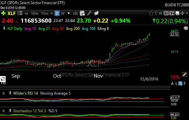The image size is (189, 120).
Task: Click the Stochastics 12 %K 3 label
Action: pos(30,111)
